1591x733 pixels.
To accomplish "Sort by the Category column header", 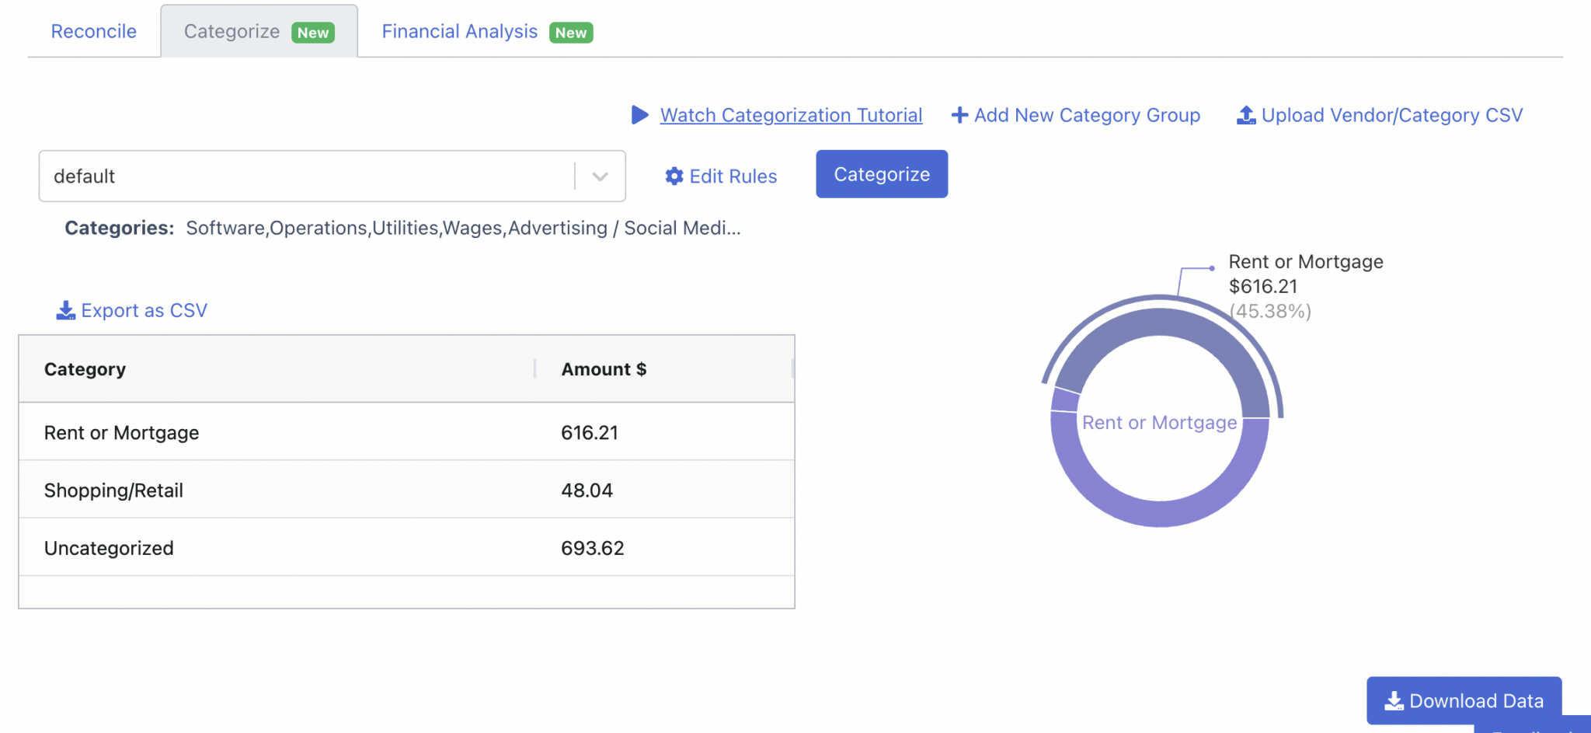I will click(x=85, y=369).
